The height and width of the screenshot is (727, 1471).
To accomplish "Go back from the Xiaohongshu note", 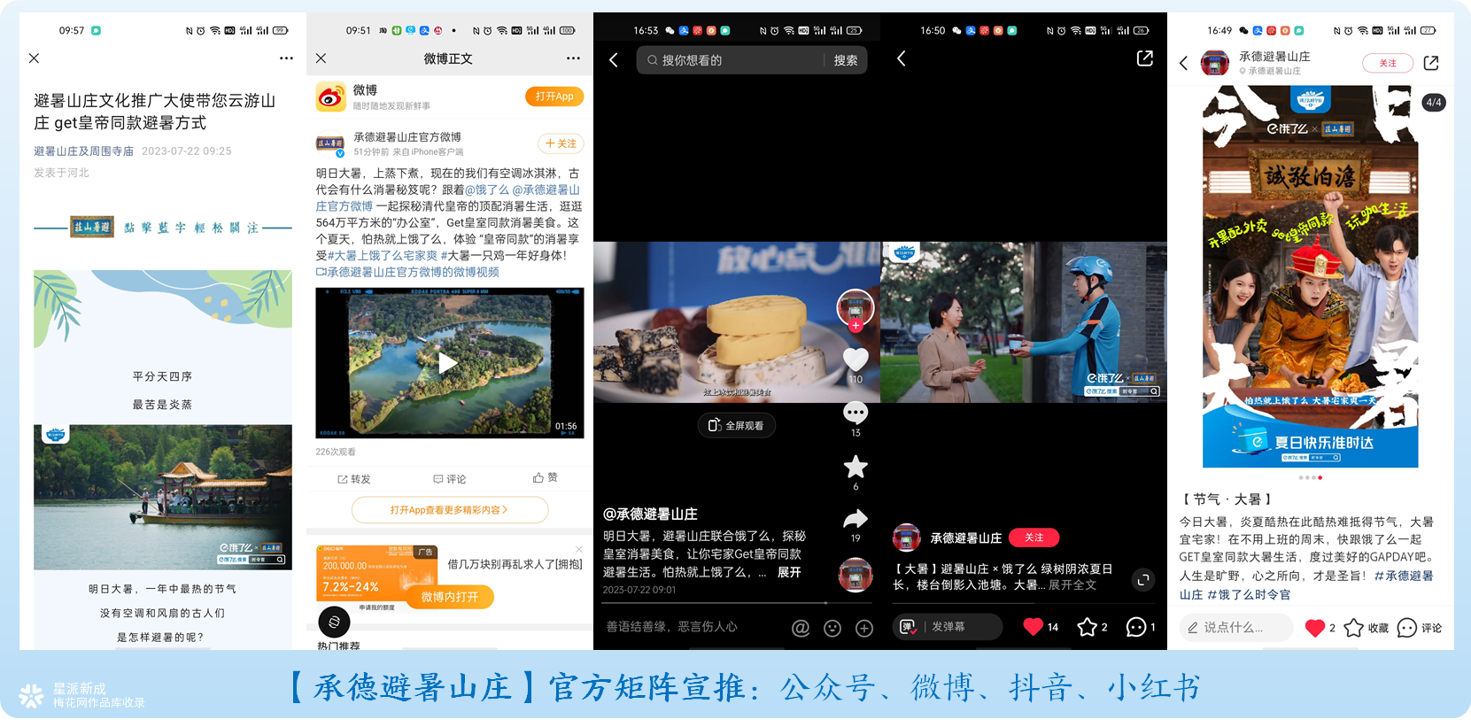I will [x=1184, y=63].
